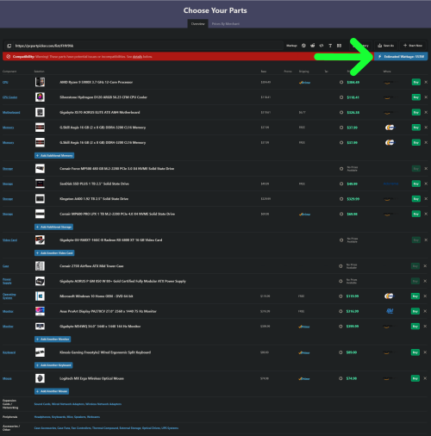The width and height of the screenshot is (431, 436).
Task: Open the Power Supply component link
Action: 7,281
